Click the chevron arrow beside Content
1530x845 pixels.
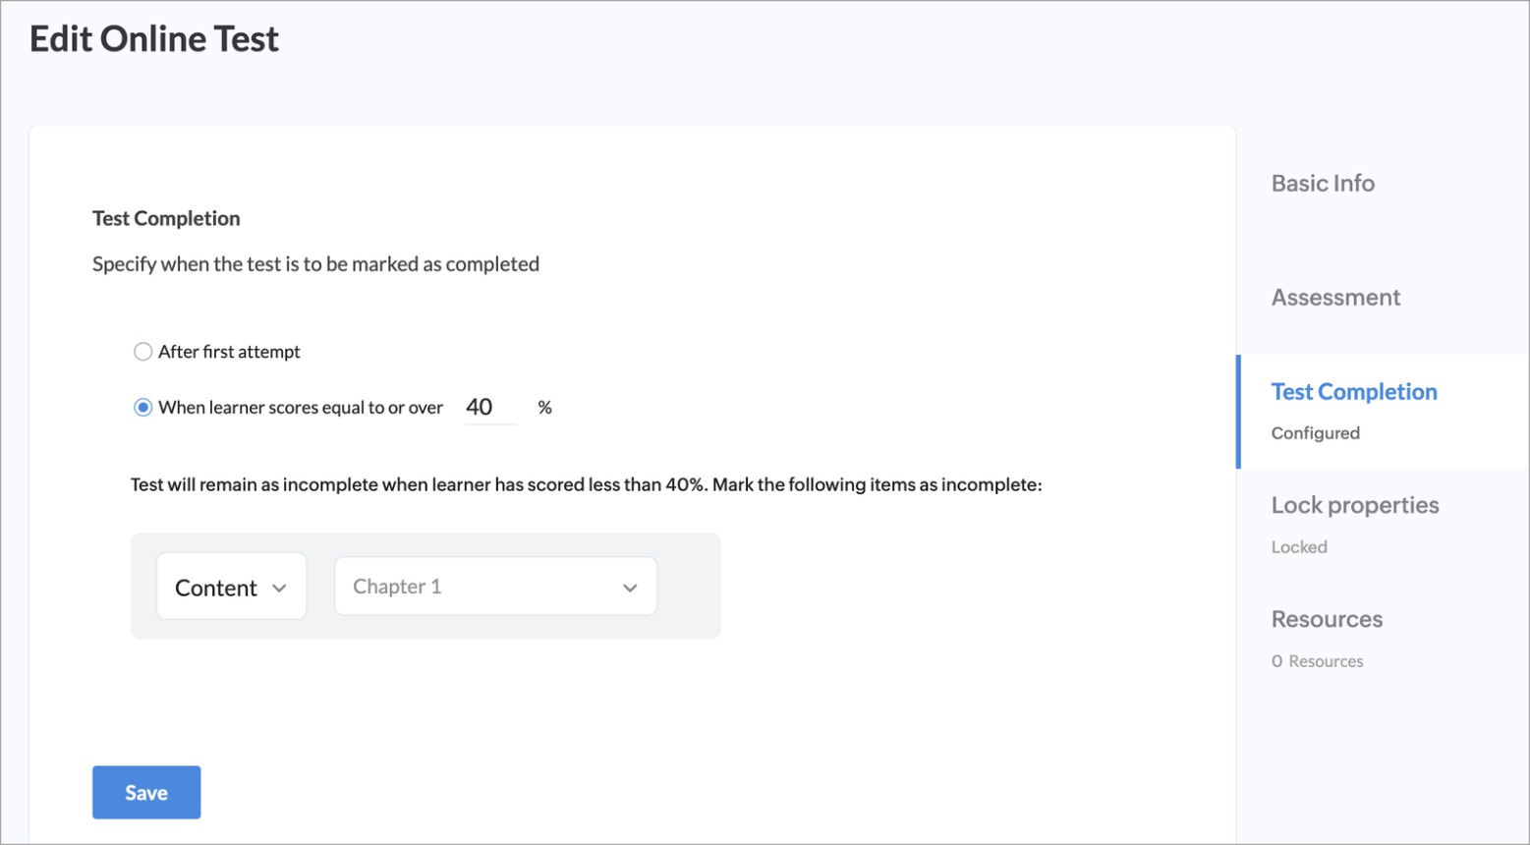(279, 588)
